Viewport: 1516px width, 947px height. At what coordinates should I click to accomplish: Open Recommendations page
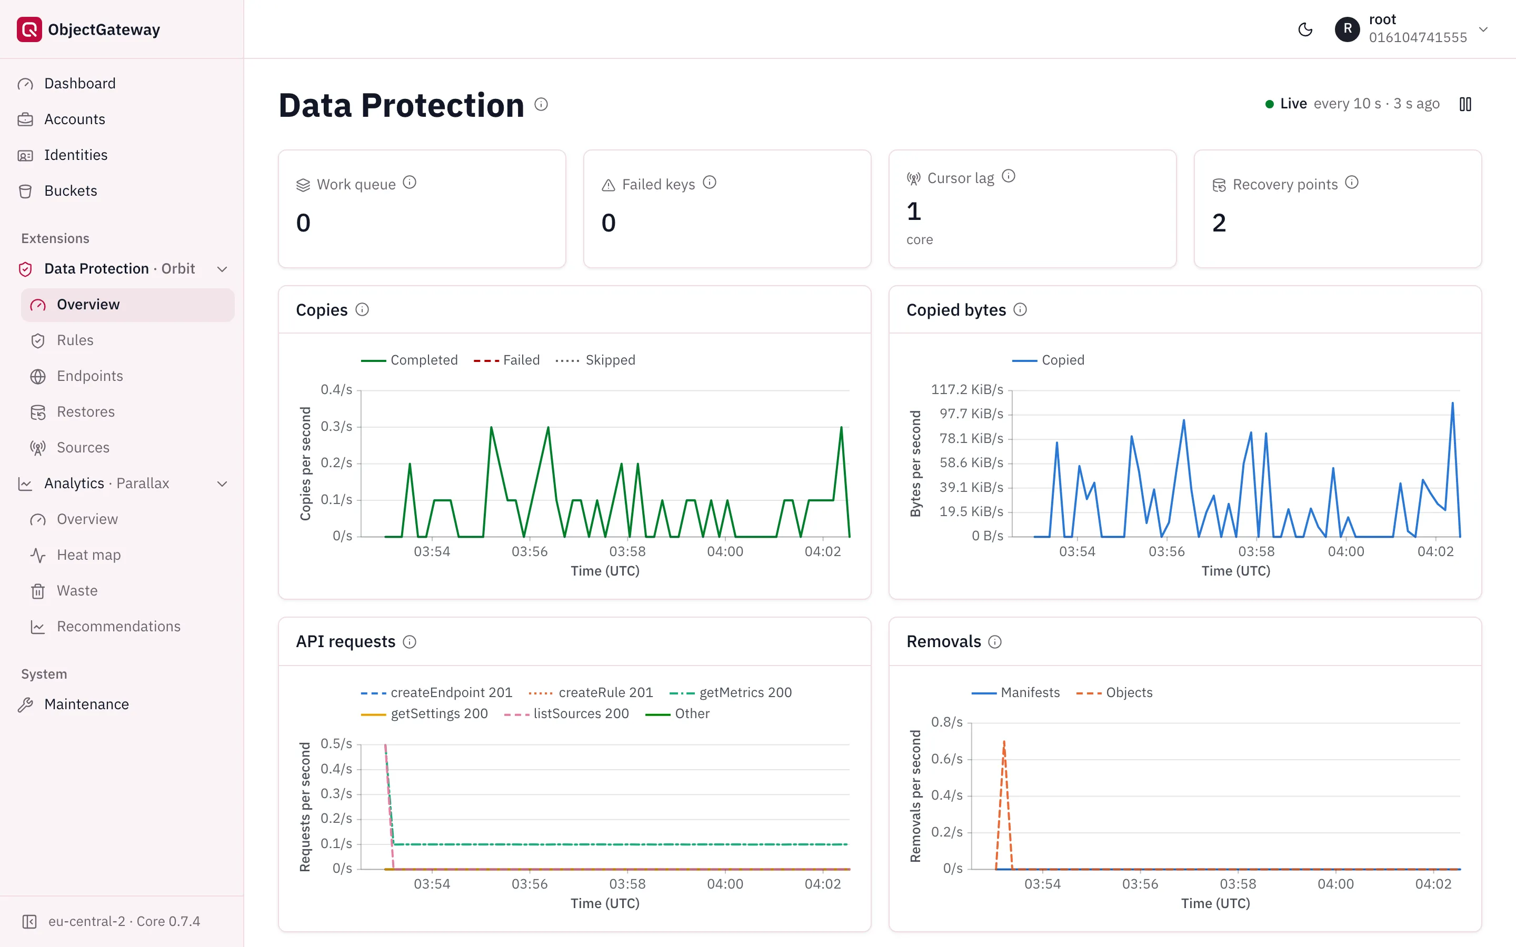(128, 626)
